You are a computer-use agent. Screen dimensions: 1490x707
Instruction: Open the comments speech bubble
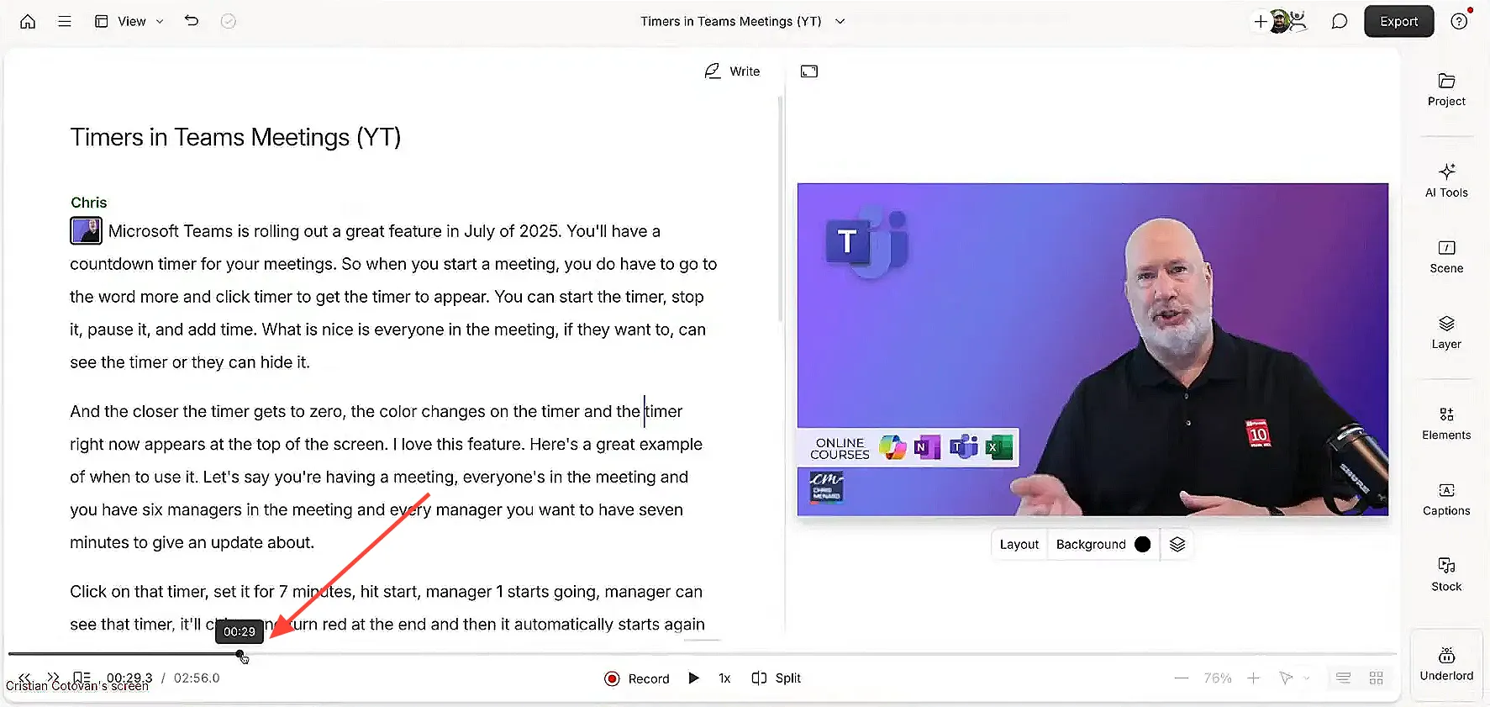point(1340,22)
